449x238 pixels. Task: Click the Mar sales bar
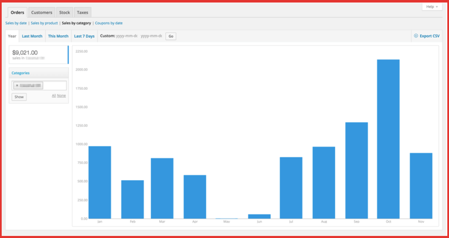pos(162,188)
